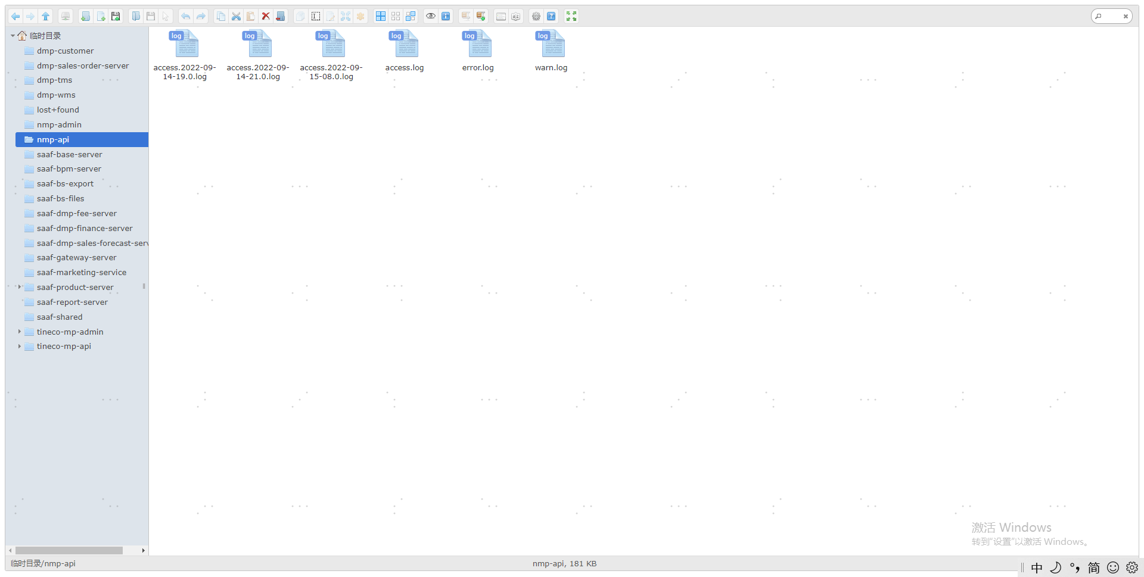Select file access.2022-09-15-08.0.log

pos(331,55)
